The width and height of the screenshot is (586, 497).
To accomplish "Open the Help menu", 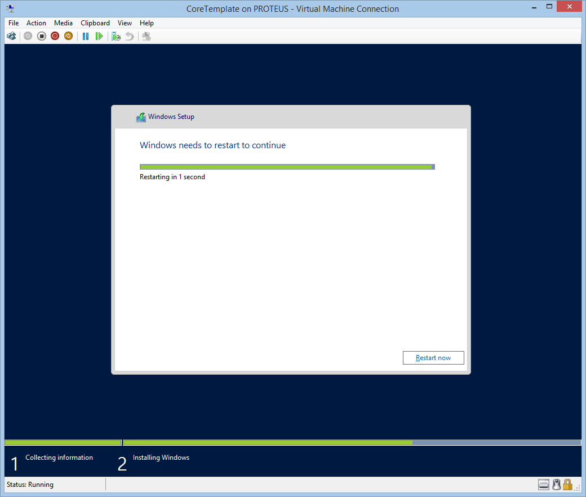I will [x=146, y=23].
